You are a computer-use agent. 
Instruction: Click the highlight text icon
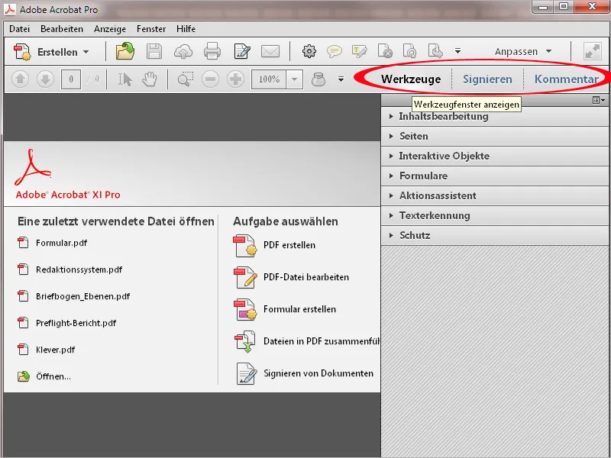359,51
